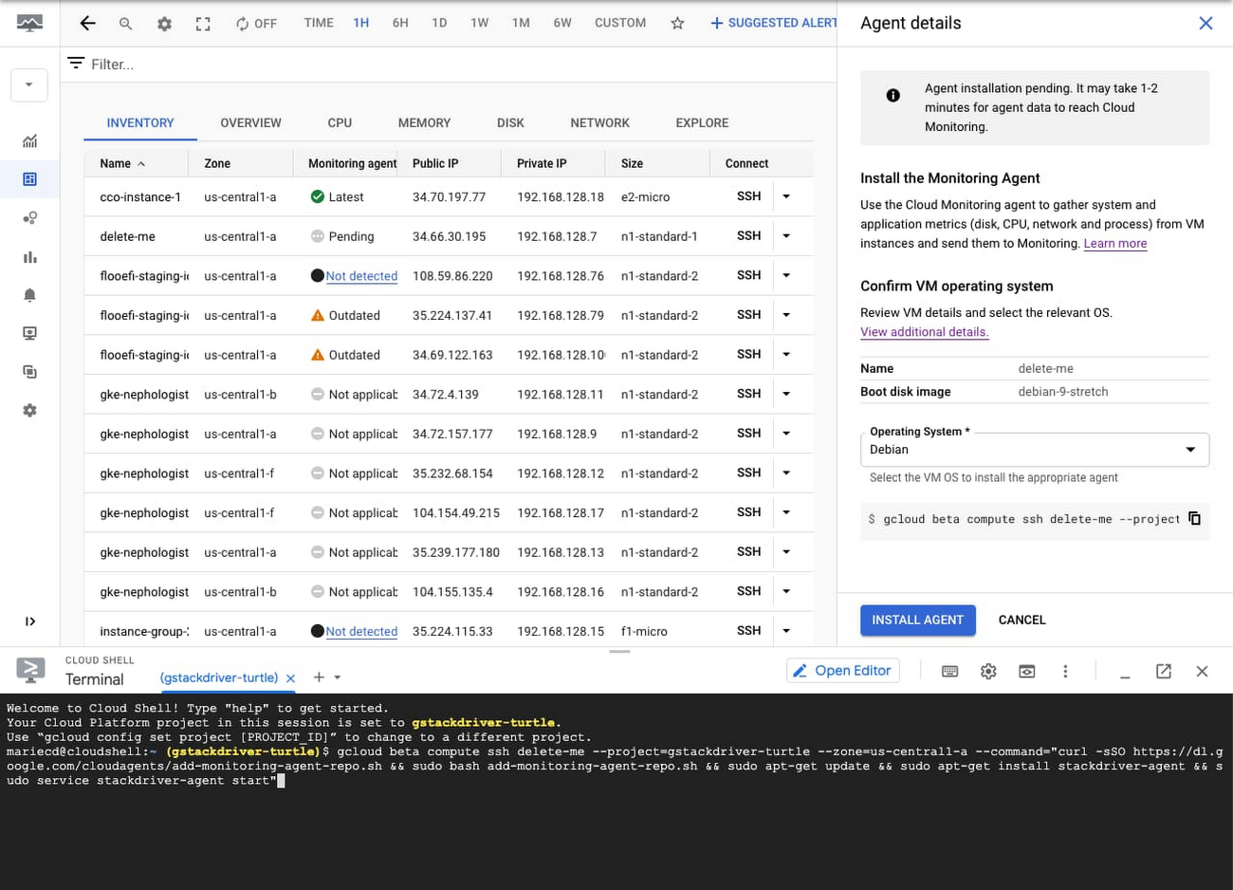This screenshot has height=890, width=1233.
Task: SSH into the delete-me instance
Action: point(748,235)
